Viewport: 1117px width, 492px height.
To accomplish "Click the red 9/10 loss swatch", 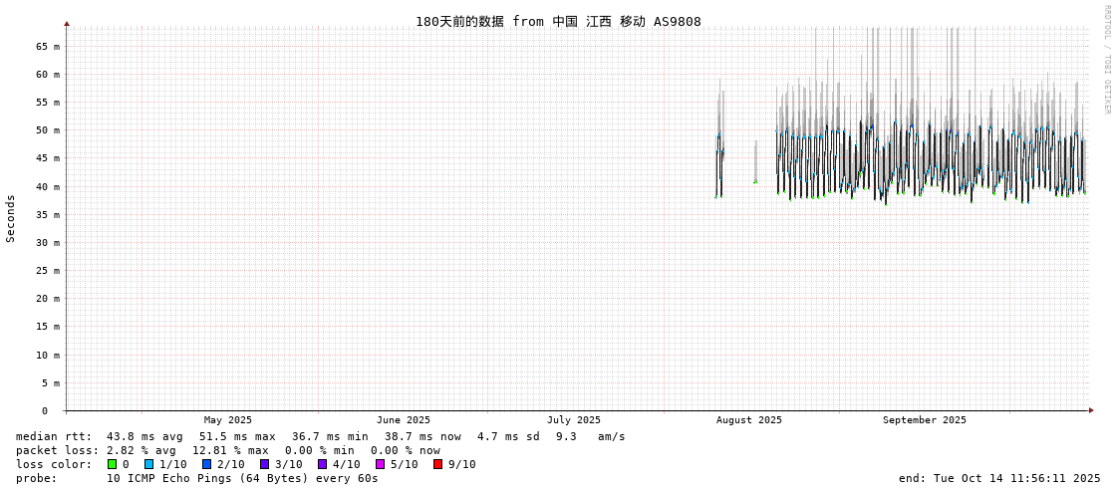I will [x=437, y=464].
